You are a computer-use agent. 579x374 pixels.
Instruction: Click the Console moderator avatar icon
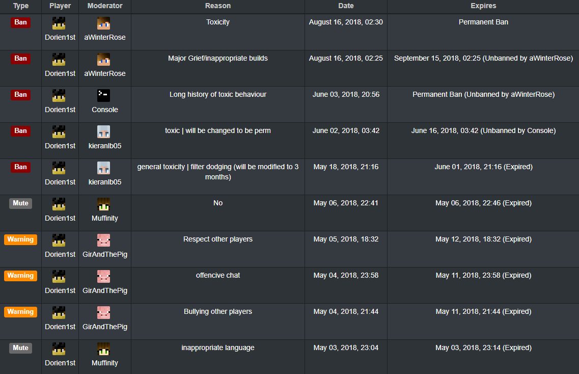point(103,96)
